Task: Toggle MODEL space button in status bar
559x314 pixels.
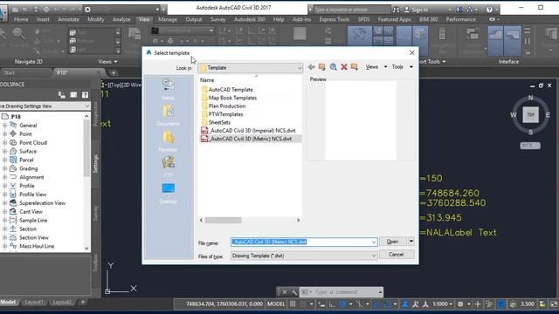Action: click(276, 304)
